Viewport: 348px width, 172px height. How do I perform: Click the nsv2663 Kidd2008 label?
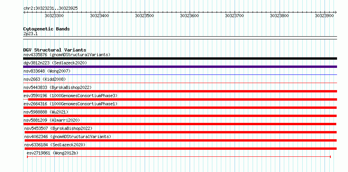pos(45,79)
